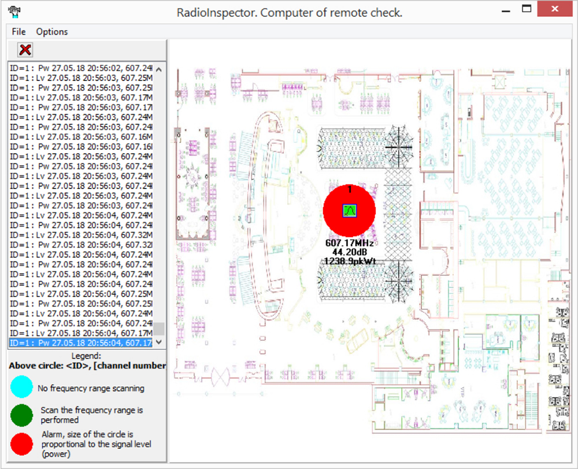The height and width of the screenshot is (469, 578).
Task: Click the red X button in toolbar
Action: pyautogui.click(x=25, y=50)
